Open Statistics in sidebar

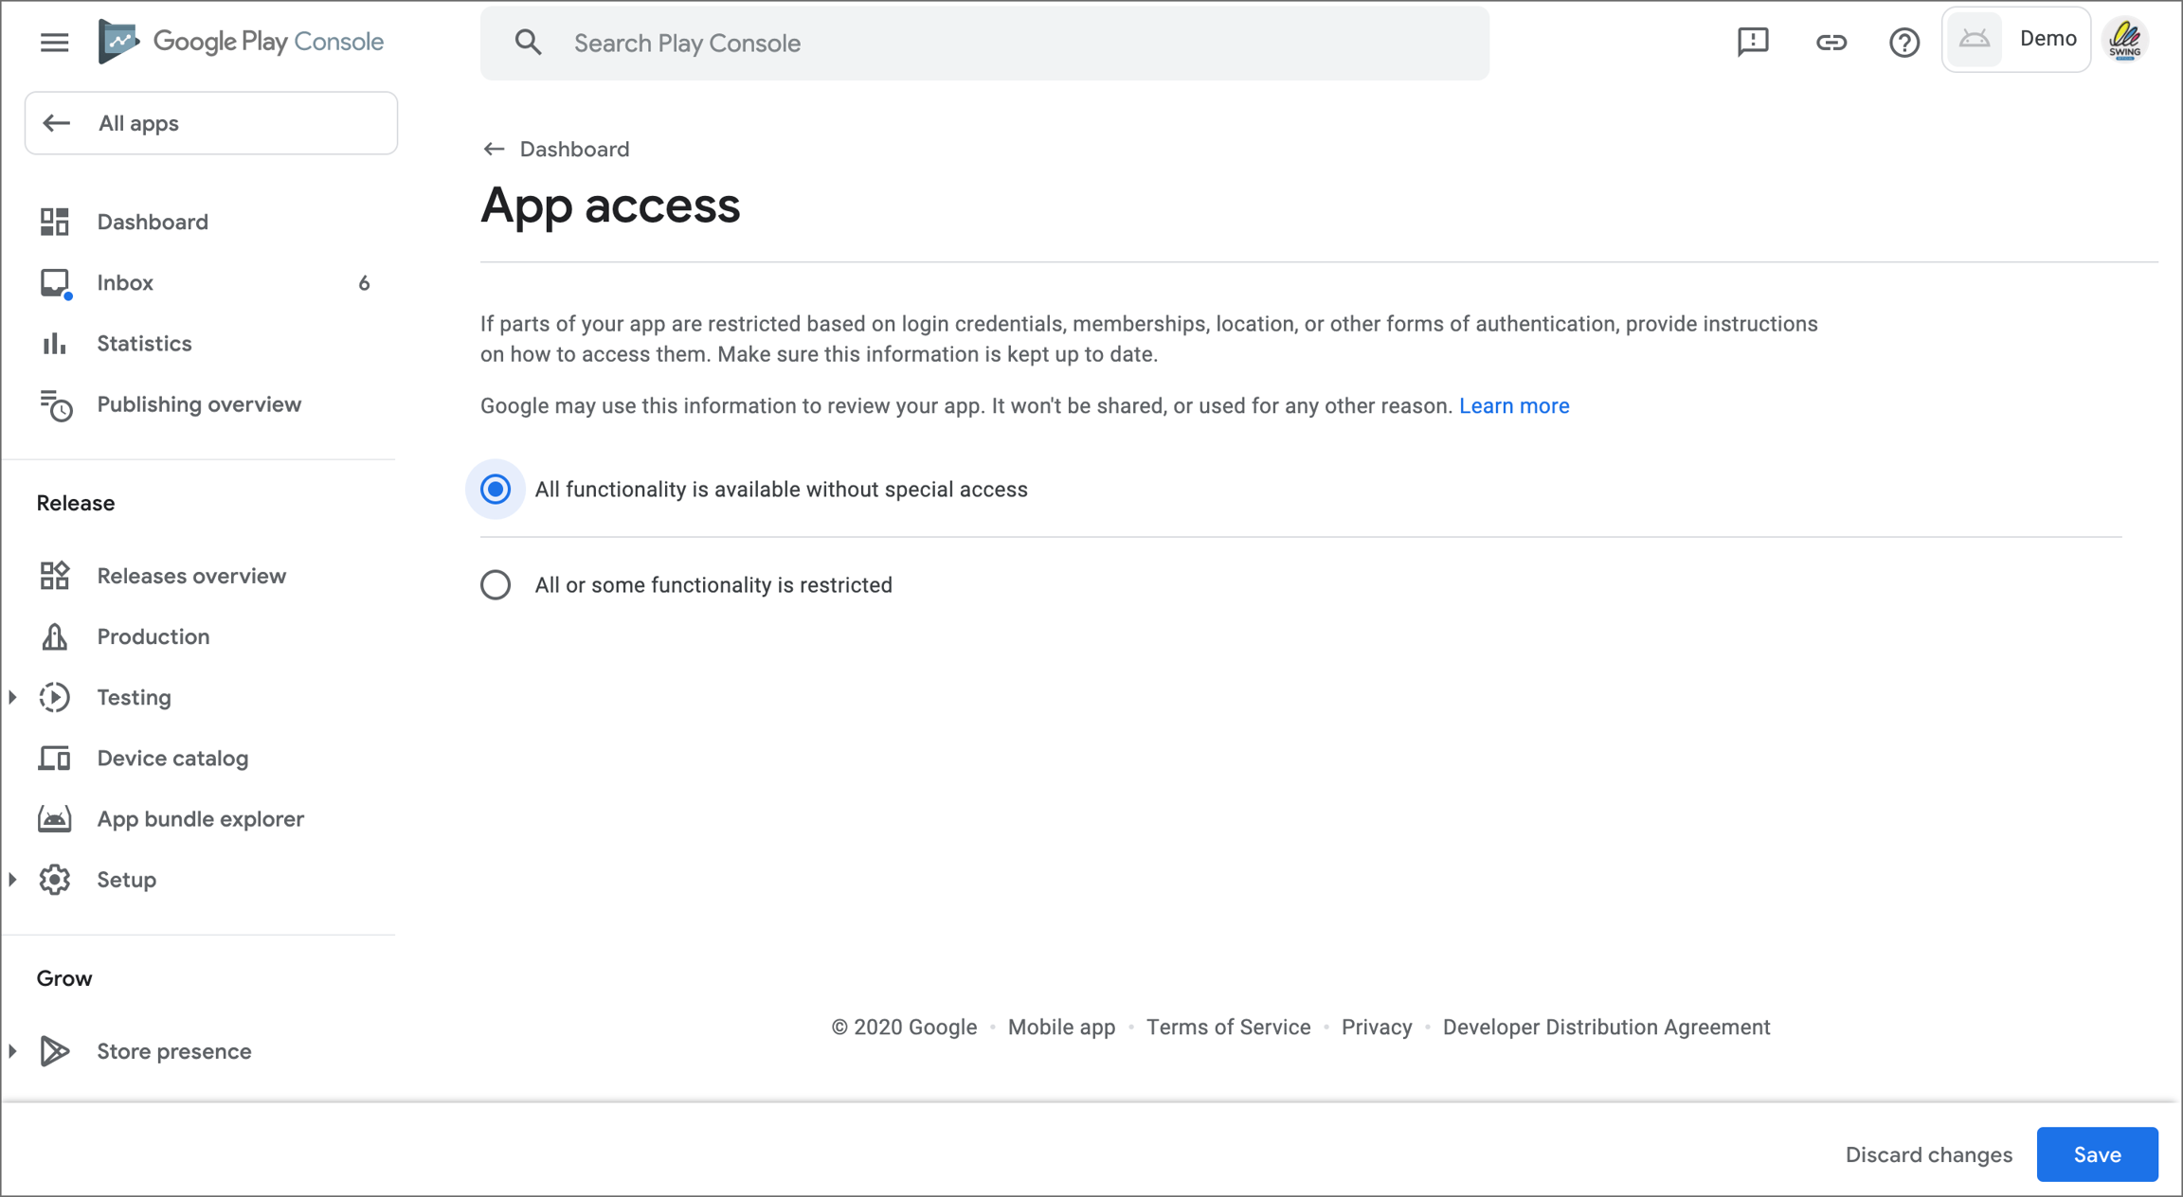click(x=144, y=344)
